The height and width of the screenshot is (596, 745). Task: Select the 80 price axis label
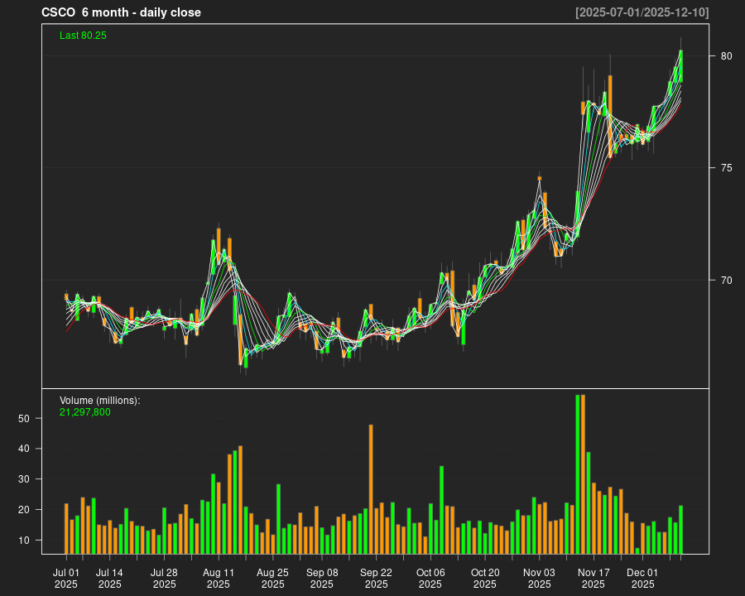tap(726, 56)
